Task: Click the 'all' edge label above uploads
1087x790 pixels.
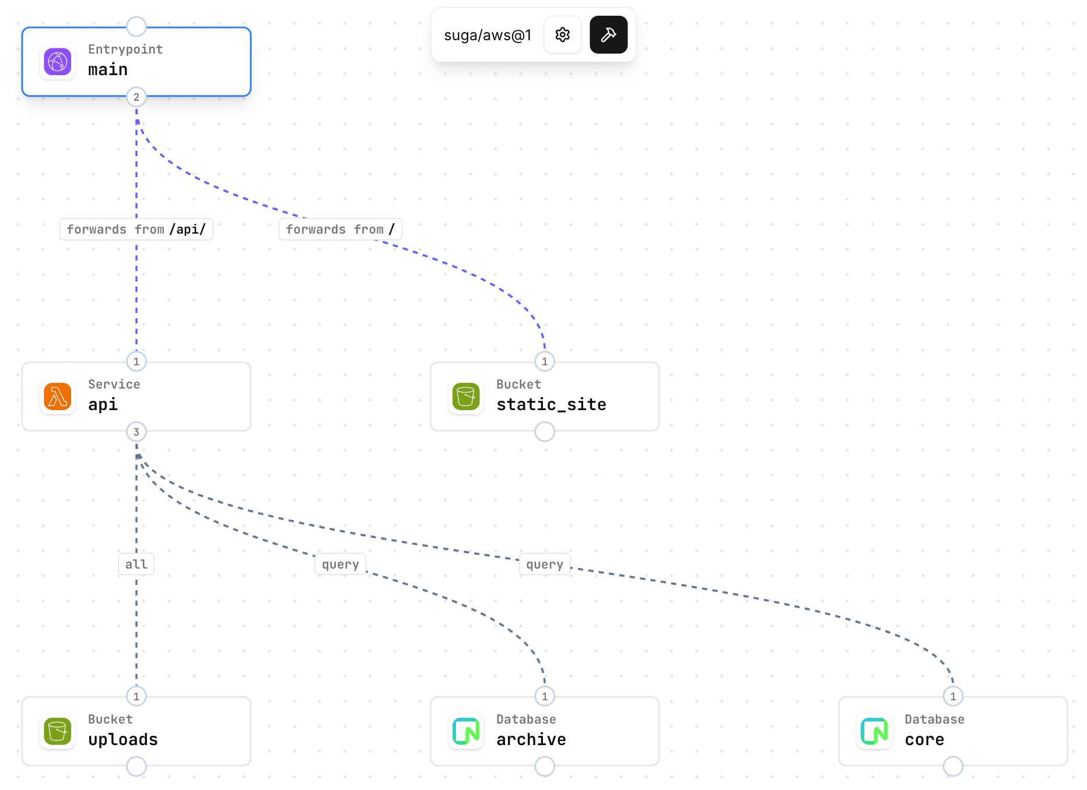Action: coord(136,563)
